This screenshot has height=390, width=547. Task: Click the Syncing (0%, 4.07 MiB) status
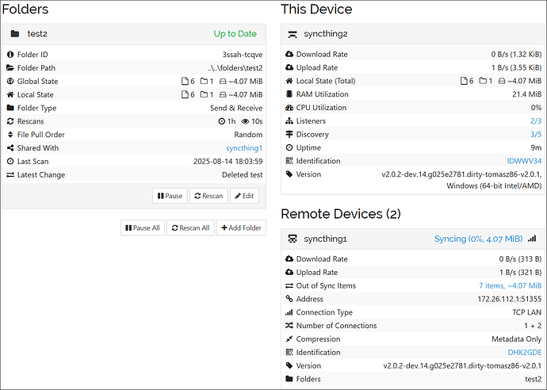pos(478,239)
